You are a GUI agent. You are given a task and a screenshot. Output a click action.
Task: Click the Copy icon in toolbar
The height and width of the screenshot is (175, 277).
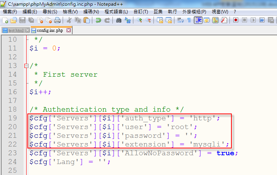click(x=78, y=20)
